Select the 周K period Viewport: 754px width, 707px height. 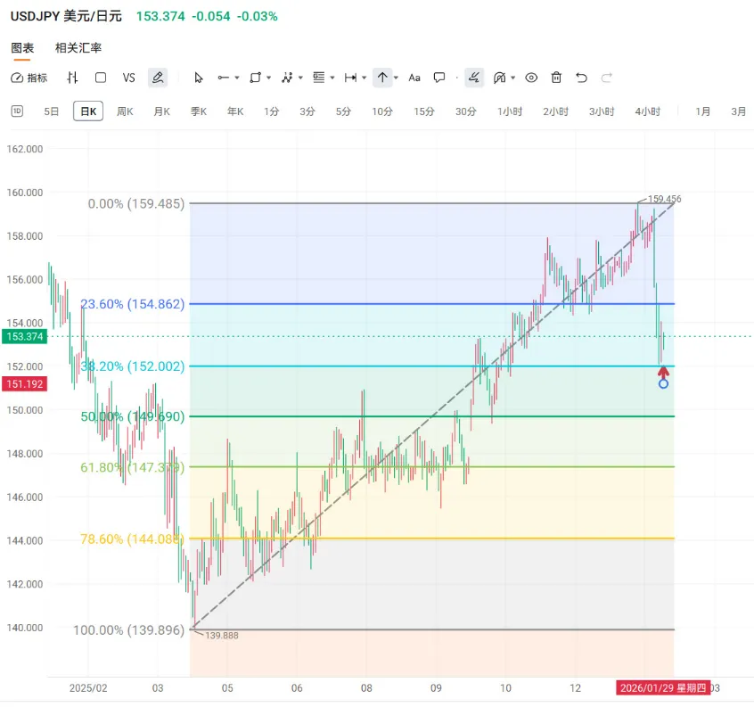(125, 111)
